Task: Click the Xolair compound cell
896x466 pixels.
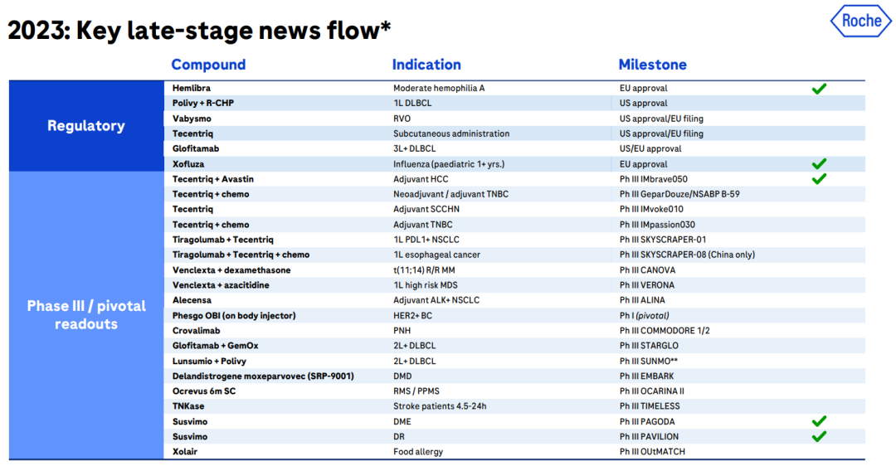Action: [x=184, y=452]
